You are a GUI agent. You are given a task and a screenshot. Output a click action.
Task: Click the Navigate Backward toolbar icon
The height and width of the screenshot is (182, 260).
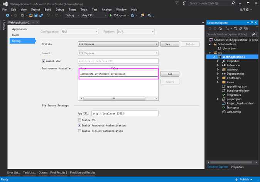pos(7,15)
